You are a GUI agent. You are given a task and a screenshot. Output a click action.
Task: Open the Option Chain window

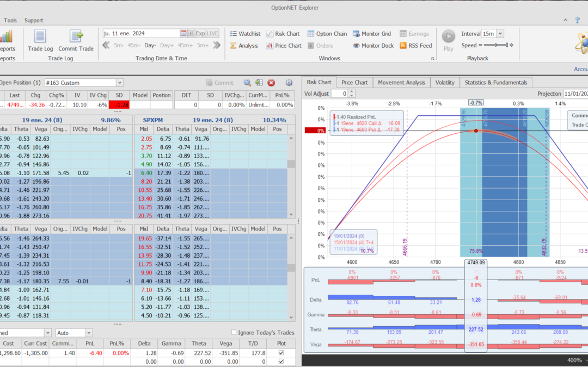(327, 34)
